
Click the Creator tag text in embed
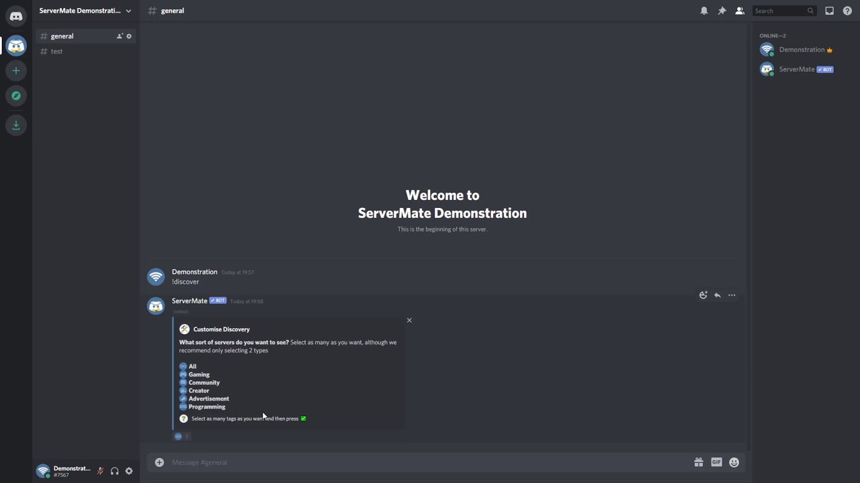199,390
